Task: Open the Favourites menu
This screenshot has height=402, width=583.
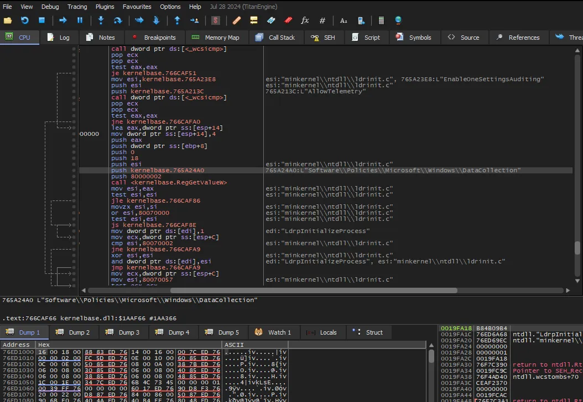Action: pos(137,7)
